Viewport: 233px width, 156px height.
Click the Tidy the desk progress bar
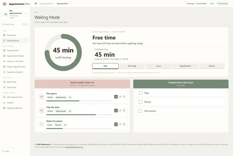79,115
